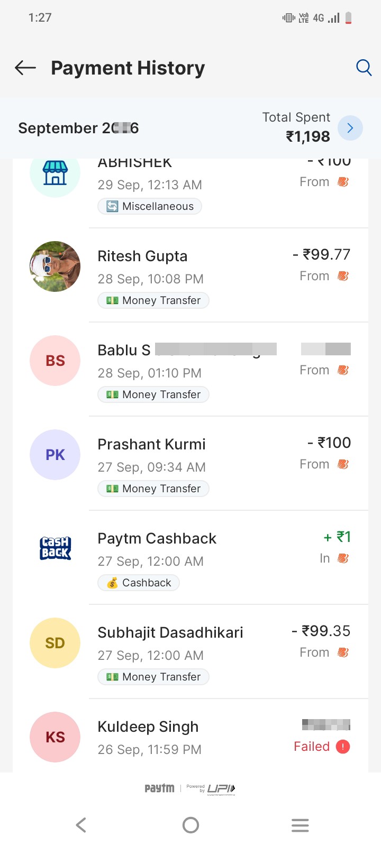Image resolution: width=381 pixels, height=846 pixels.
Task: Open the ABHISHEK merchant store icon
Action: coord(55,173)
